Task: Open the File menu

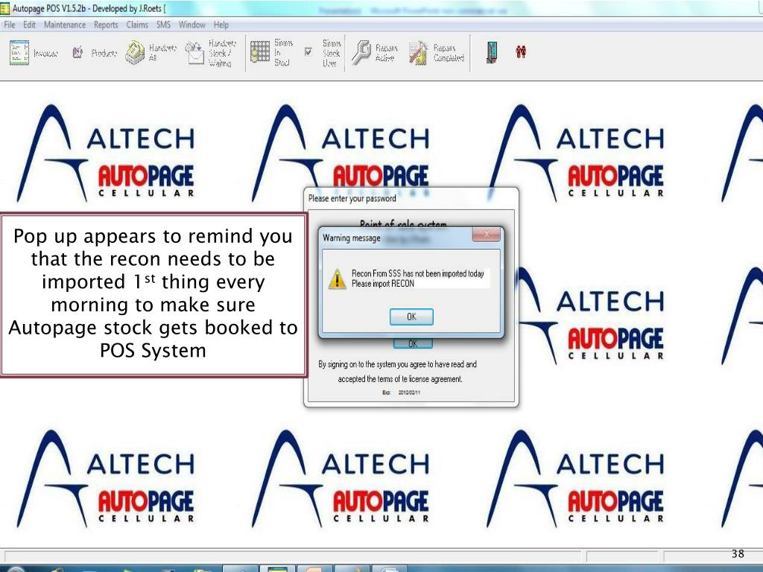Action: (10, 25)
